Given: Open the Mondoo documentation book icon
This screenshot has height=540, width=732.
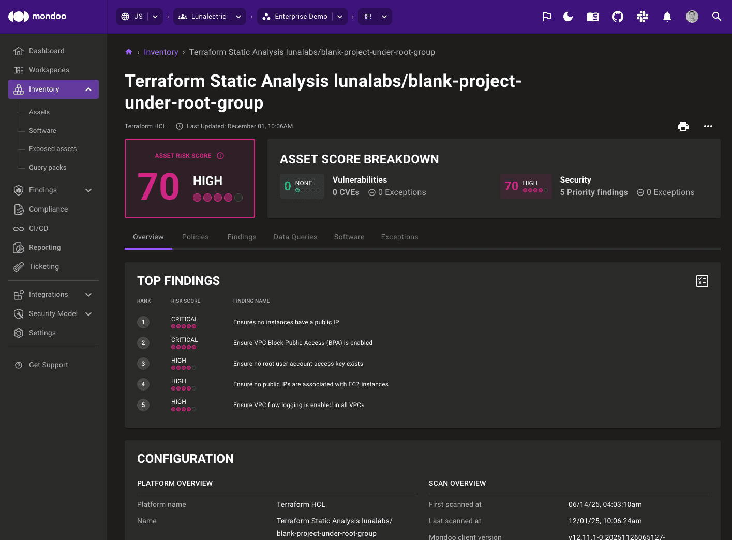Looking at the screenshot, I should pyautogui.click(x=592, y=17).
